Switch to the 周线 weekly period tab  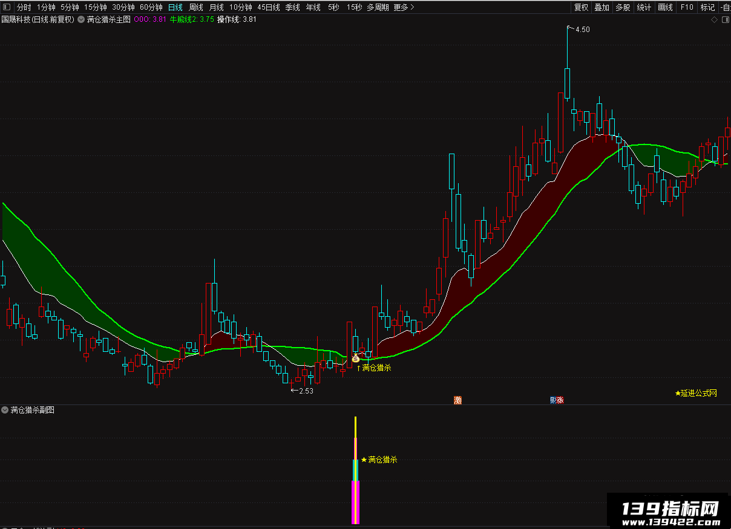[195, 7]
